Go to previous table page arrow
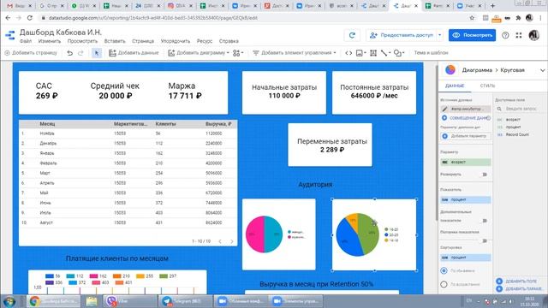The width and height of the screenshot is (548, 308). click(x=220, y=241)
